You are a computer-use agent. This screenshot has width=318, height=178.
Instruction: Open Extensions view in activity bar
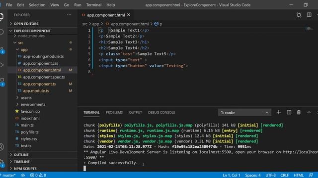click(x=2, y=82)
